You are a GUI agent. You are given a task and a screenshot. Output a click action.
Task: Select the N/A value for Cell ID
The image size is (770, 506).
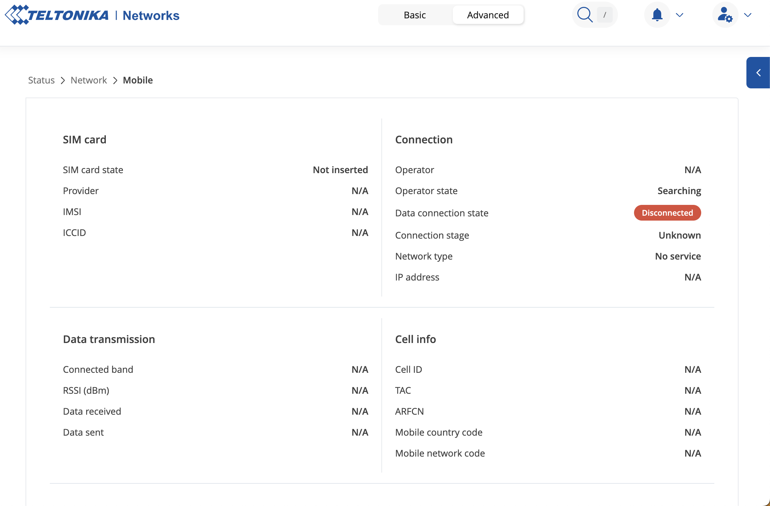point(693,370)
